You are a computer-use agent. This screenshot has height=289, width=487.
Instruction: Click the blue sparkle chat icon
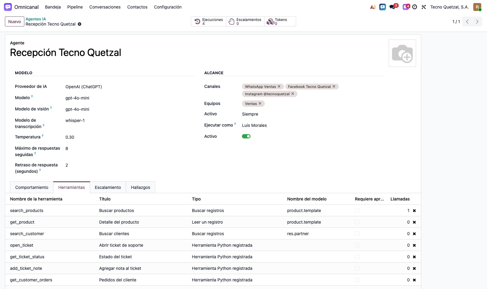[383, 7]
